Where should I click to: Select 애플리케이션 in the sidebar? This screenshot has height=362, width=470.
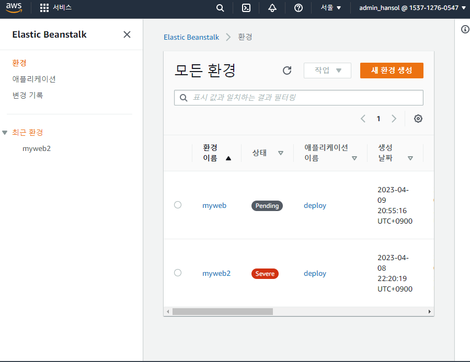[34, 79]
